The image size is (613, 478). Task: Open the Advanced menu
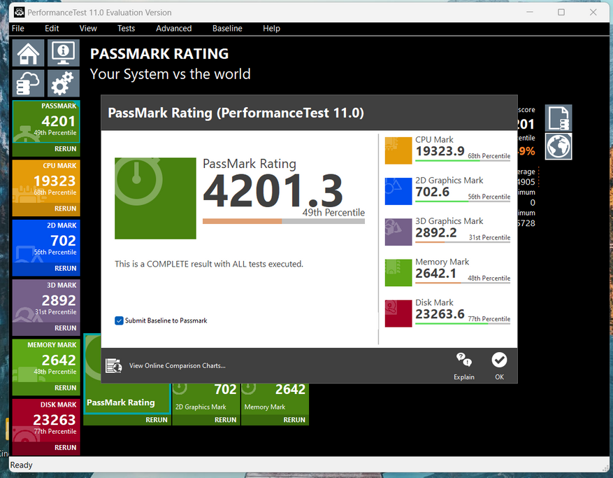tap(173, 28)
